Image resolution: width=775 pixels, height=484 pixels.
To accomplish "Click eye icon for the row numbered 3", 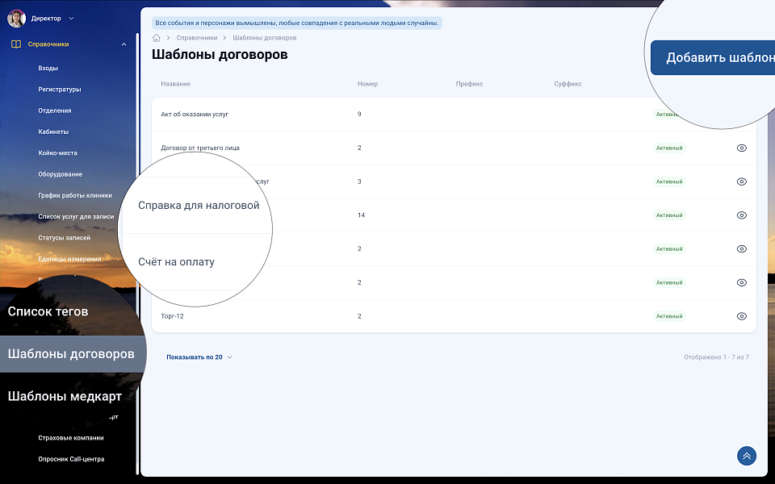I will [x=741, y=181].
